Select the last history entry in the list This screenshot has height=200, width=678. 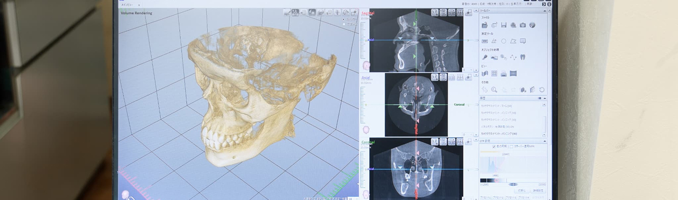tap(499, 133)
